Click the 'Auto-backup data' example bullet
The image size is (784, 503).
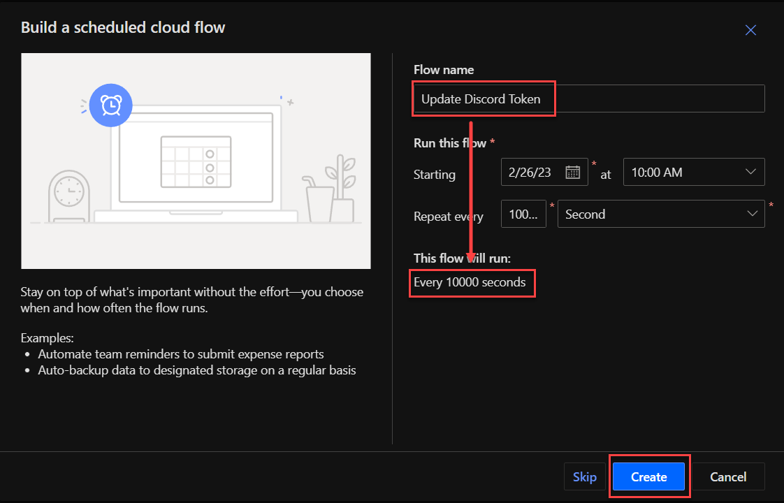[x=196, y=370]
